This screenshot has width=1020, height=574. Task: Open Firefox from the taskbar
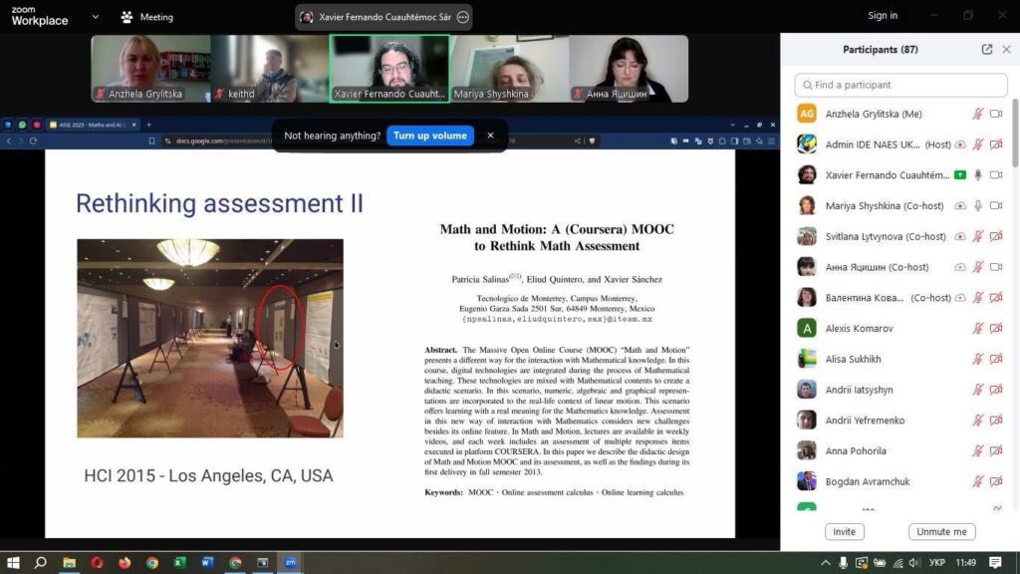[x=125, y=562]
